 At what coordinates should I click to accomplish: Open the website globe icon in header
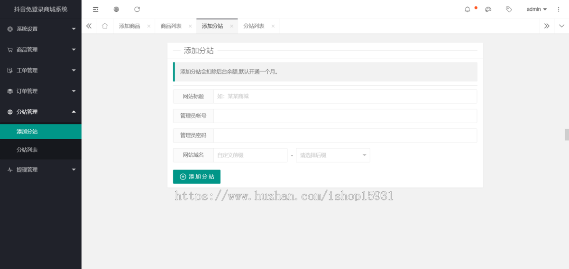tap(116, 9)
